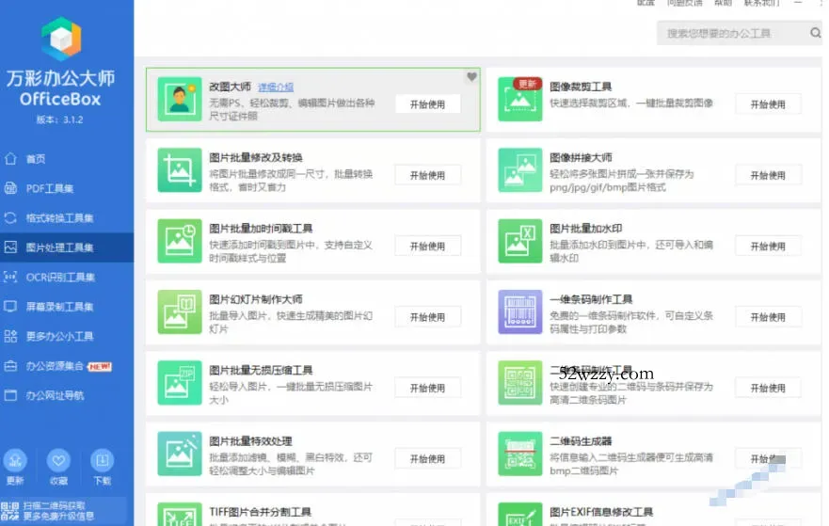The image size is (829, 526).
Task: Click the 图片批量加水印 watermark icon
Action: point(519,241)
